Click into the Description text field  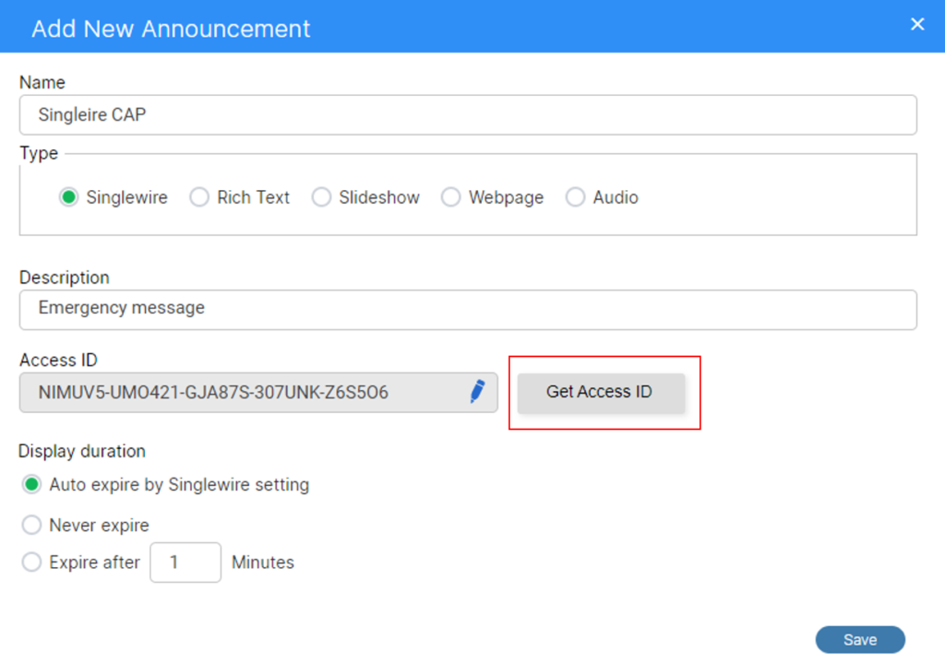pos(468,310)
